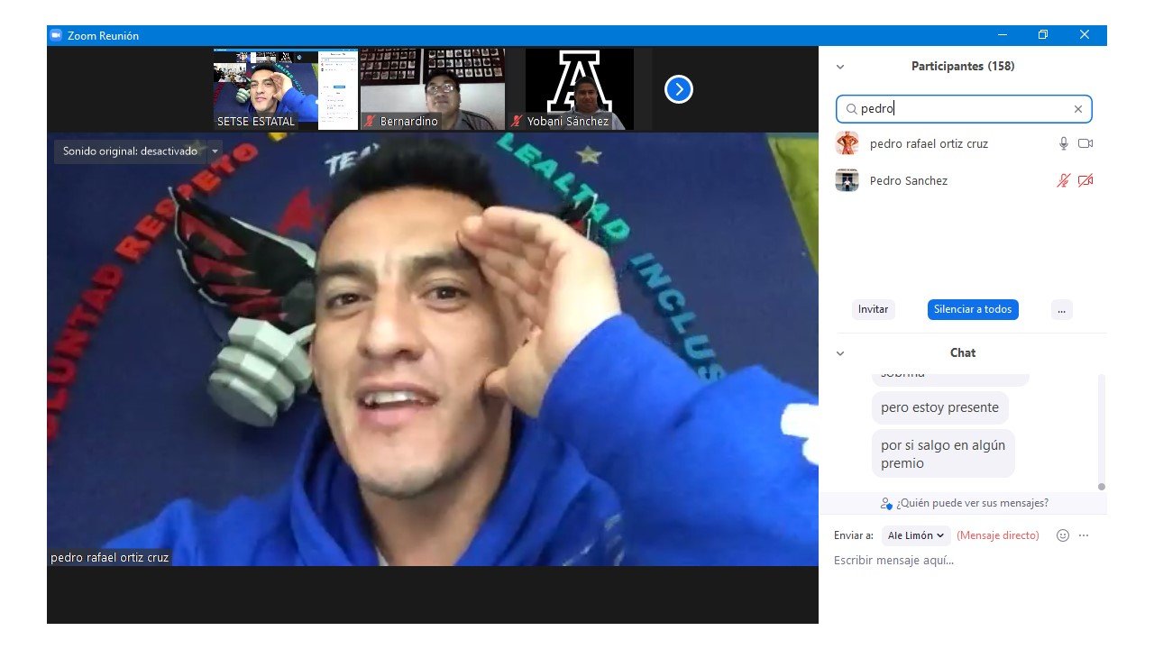Open the SETSE ESTATAL video thumbnail
Image resolution: width=1154 pixels, height=649 pixels.
point(286,89)
